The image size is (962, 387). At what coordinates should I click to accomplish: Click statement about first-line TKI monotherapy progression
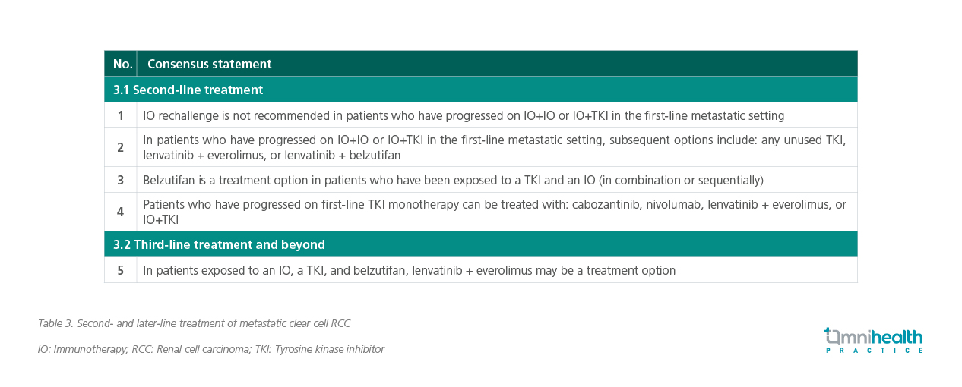pyautogui.click(x=495, y=212)
